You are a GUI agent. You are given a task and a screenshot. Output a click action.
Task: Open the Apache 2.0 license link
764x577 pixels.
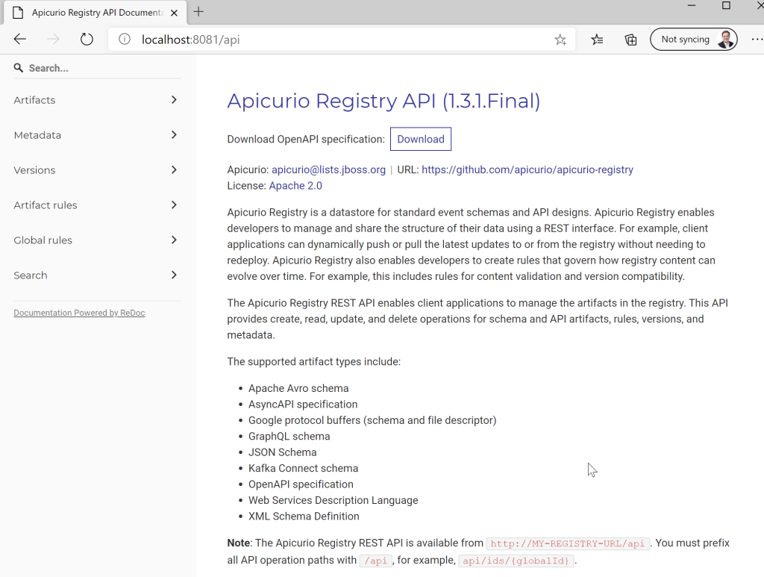pos(295,185)
